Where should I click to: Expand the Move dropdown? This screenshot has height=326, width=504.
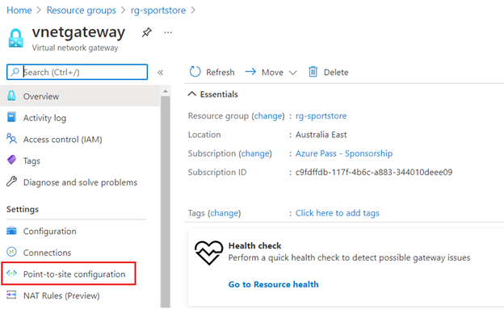[x=292, y=72]
